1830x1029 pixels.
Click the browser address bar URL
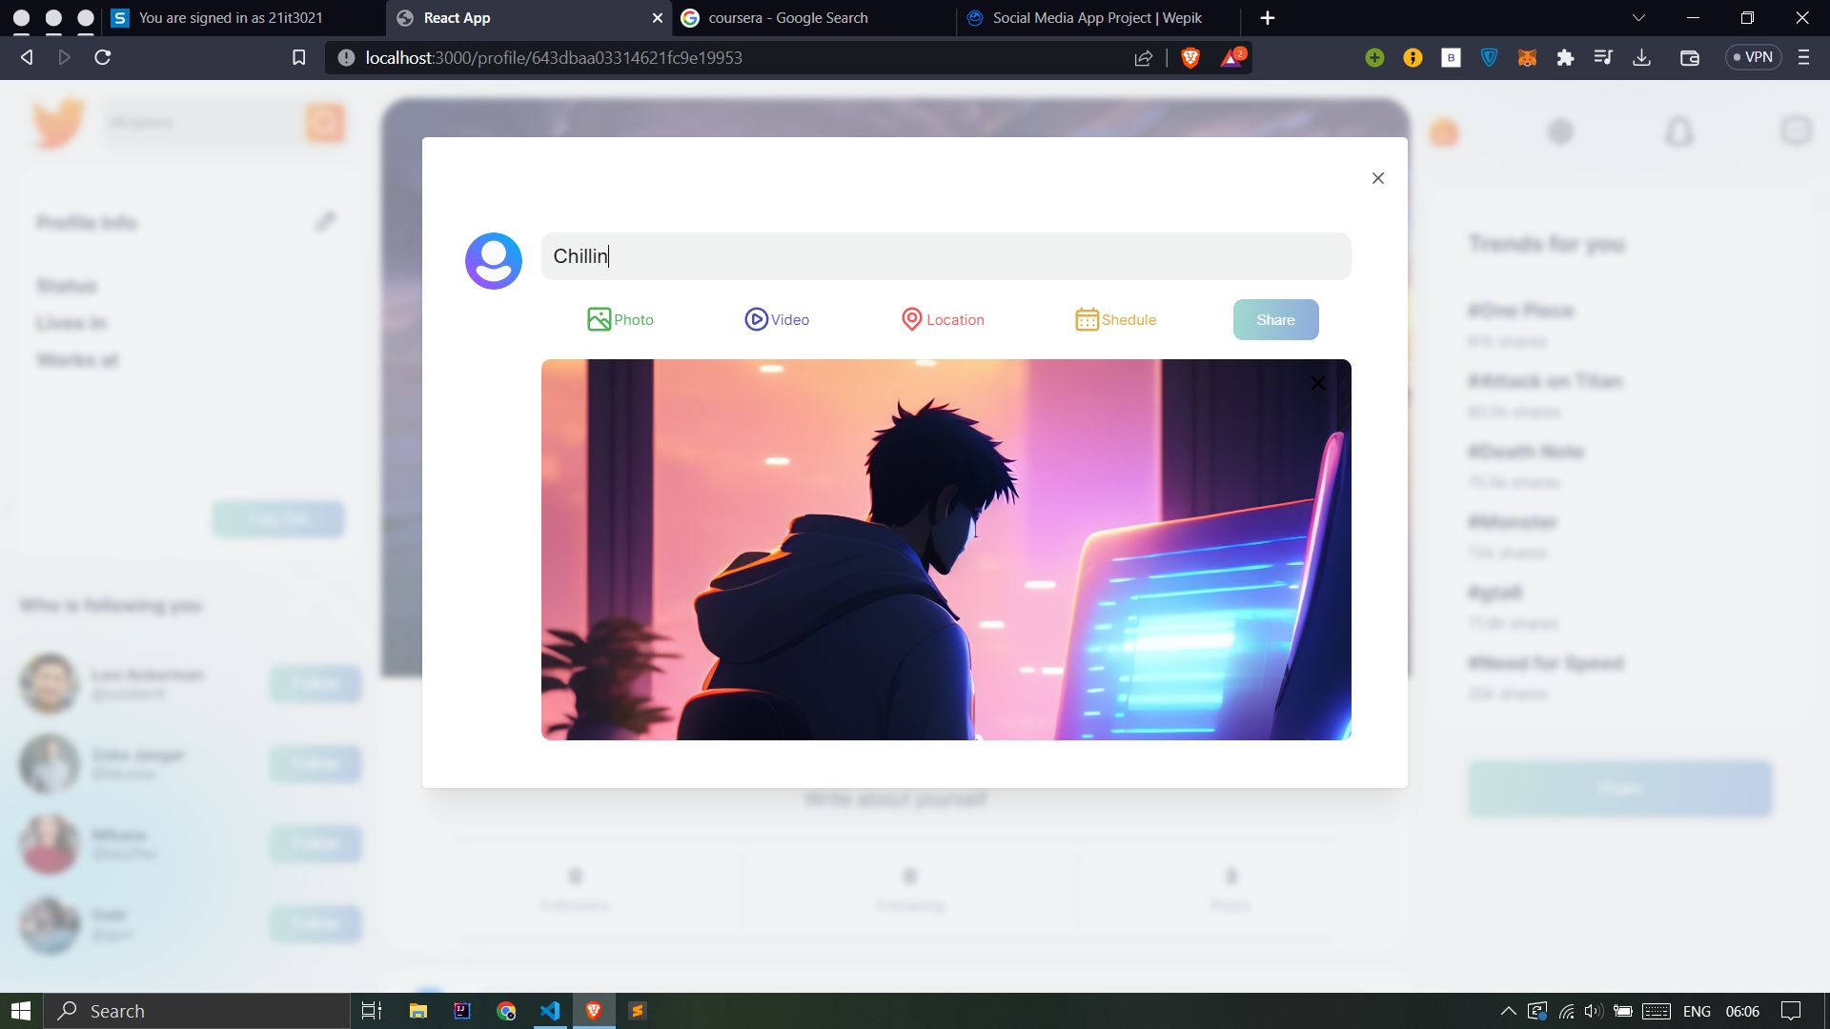(x=553, y=57)
